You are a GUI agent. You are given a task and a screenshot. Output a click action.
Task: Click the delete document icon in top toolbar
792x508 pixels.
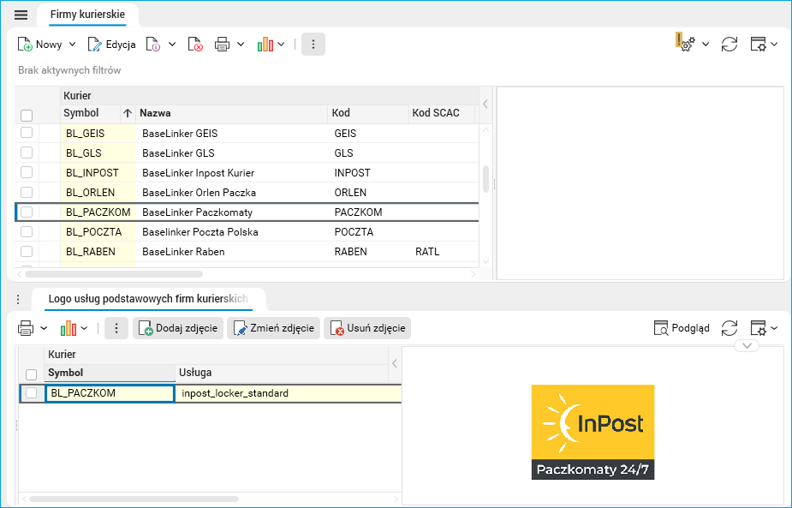[x=195, y=45]
